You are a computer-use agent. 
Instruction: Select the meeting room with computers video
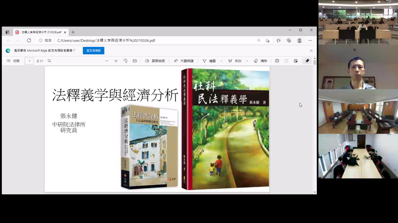coord(358,112)
